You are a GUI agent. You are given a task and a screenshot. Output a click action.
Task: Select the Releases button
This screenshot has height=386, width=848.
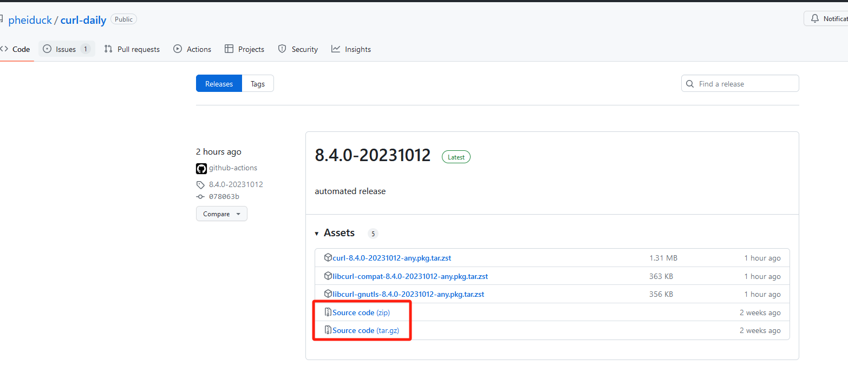click(219, 84)
